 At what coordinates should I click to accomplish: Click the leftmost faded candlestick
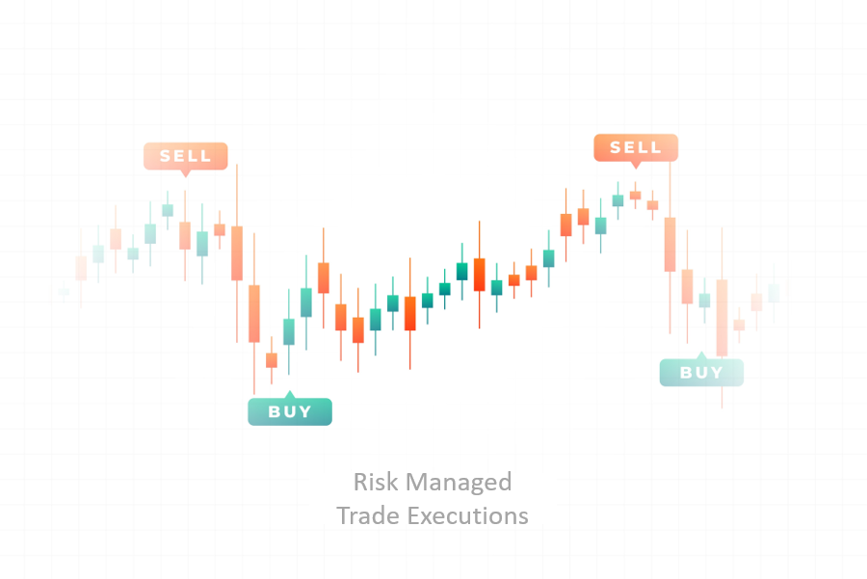(64, 291)
